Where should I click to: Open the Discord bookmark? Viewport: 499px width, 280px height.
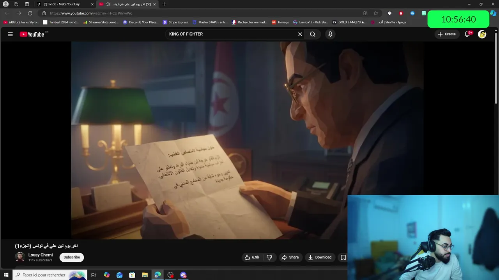(141, 22)
